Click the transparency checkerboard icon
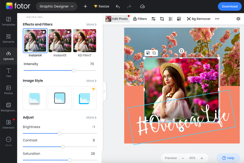Viewport: 244px width, 163px height. 171,19
